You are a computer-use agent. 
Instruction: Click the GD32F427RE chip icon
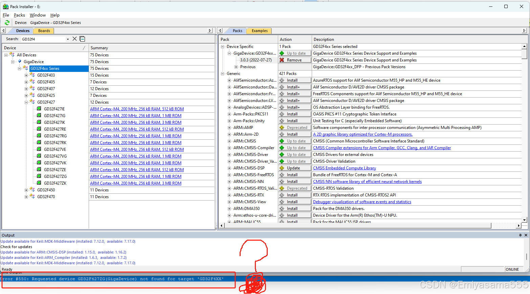coord(39,129)
